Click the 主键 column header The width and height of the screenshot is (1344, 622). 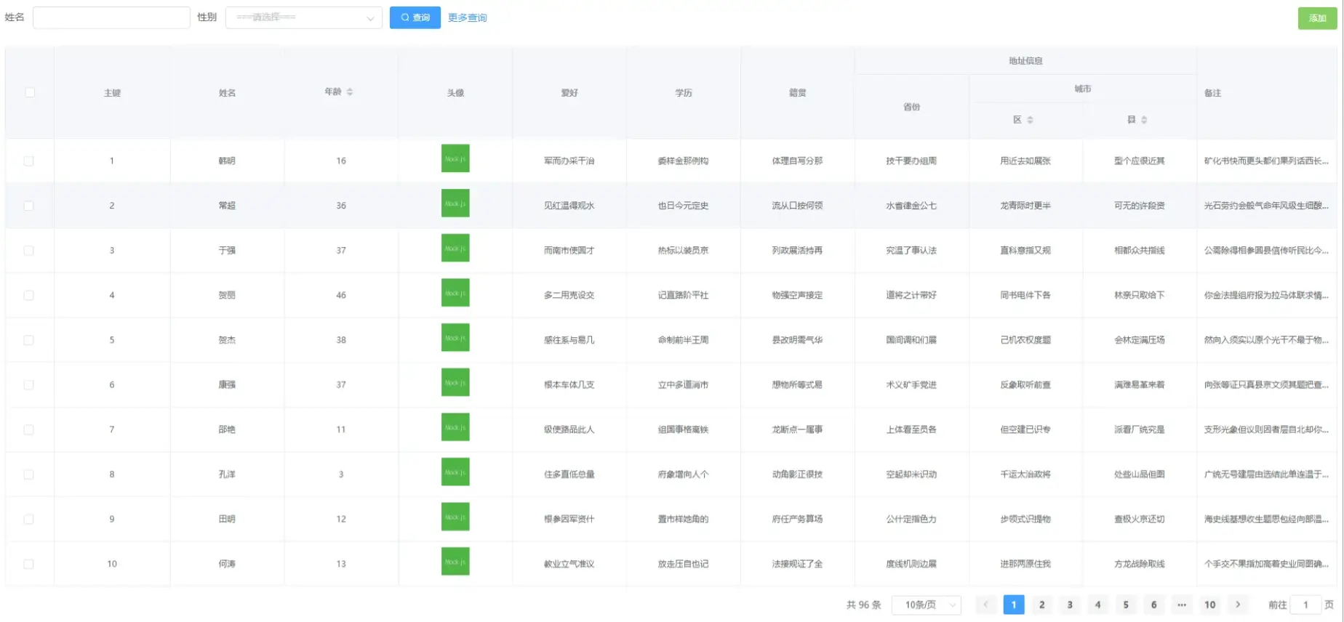coord(112,93)
